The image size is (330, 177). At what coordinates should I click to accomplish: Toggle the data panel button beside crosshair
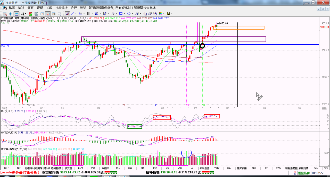pos(16,14)
